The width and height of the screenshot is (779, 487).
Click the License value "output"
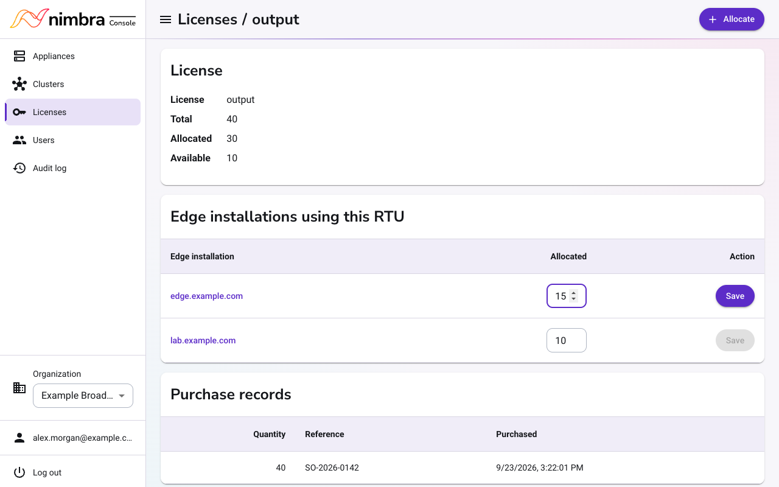[240, 99]
